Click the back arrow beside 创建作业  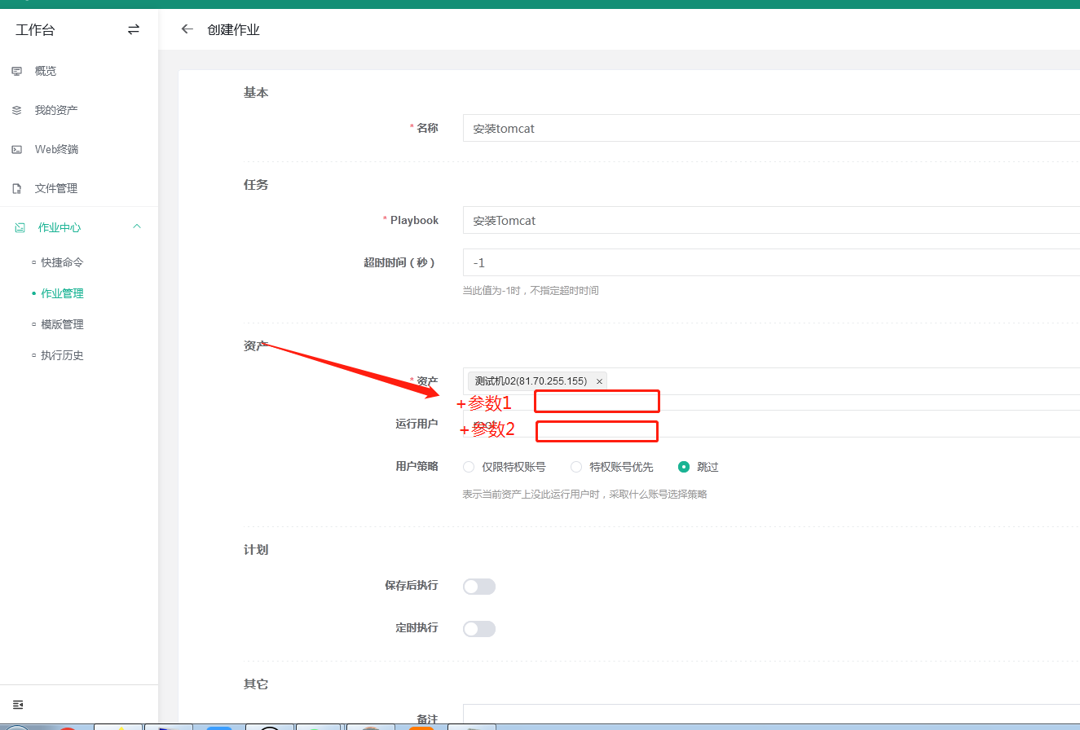click(x=187, y=29)
